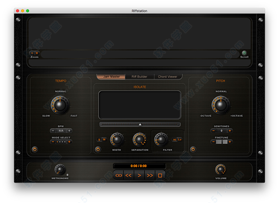Click the small metronome indicator dot

[x=67, y=175]
